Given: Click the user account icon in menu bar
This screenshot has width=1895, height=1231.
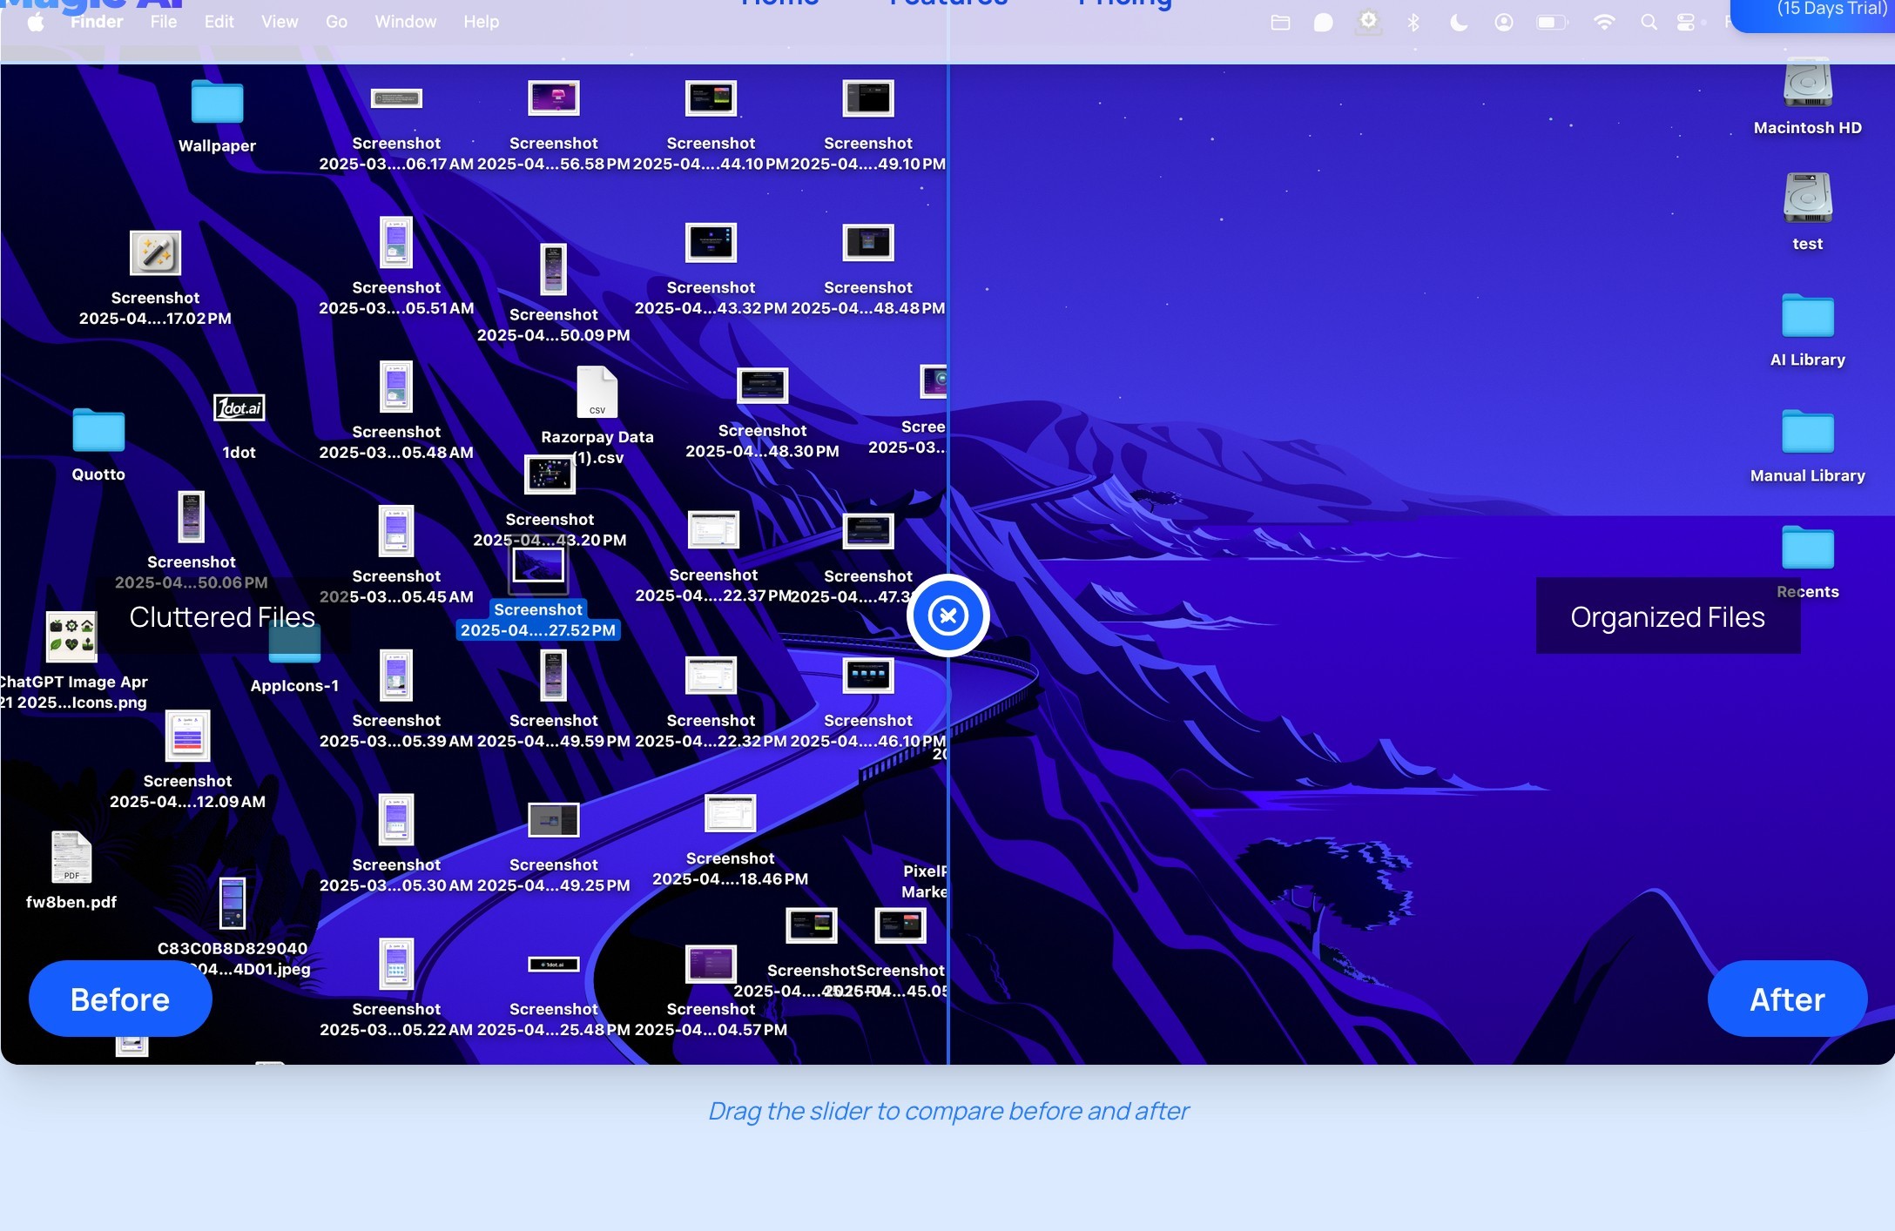Looking at the screenshot, I should [x=1504, y=23].
